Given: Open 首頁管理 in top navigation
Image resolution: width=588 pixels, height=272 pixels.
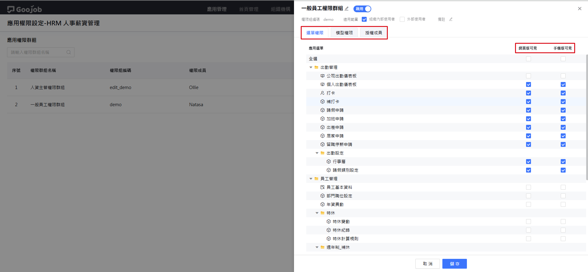Looking at the screenshot, I should tap(249, 9).
